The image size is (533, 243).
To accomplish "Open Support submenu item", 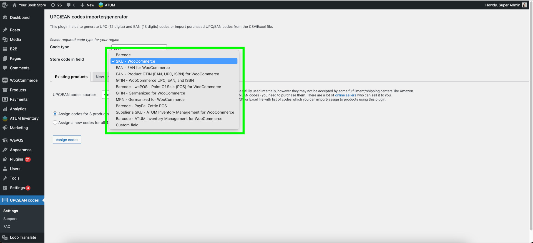I will [x=10, y=219].
